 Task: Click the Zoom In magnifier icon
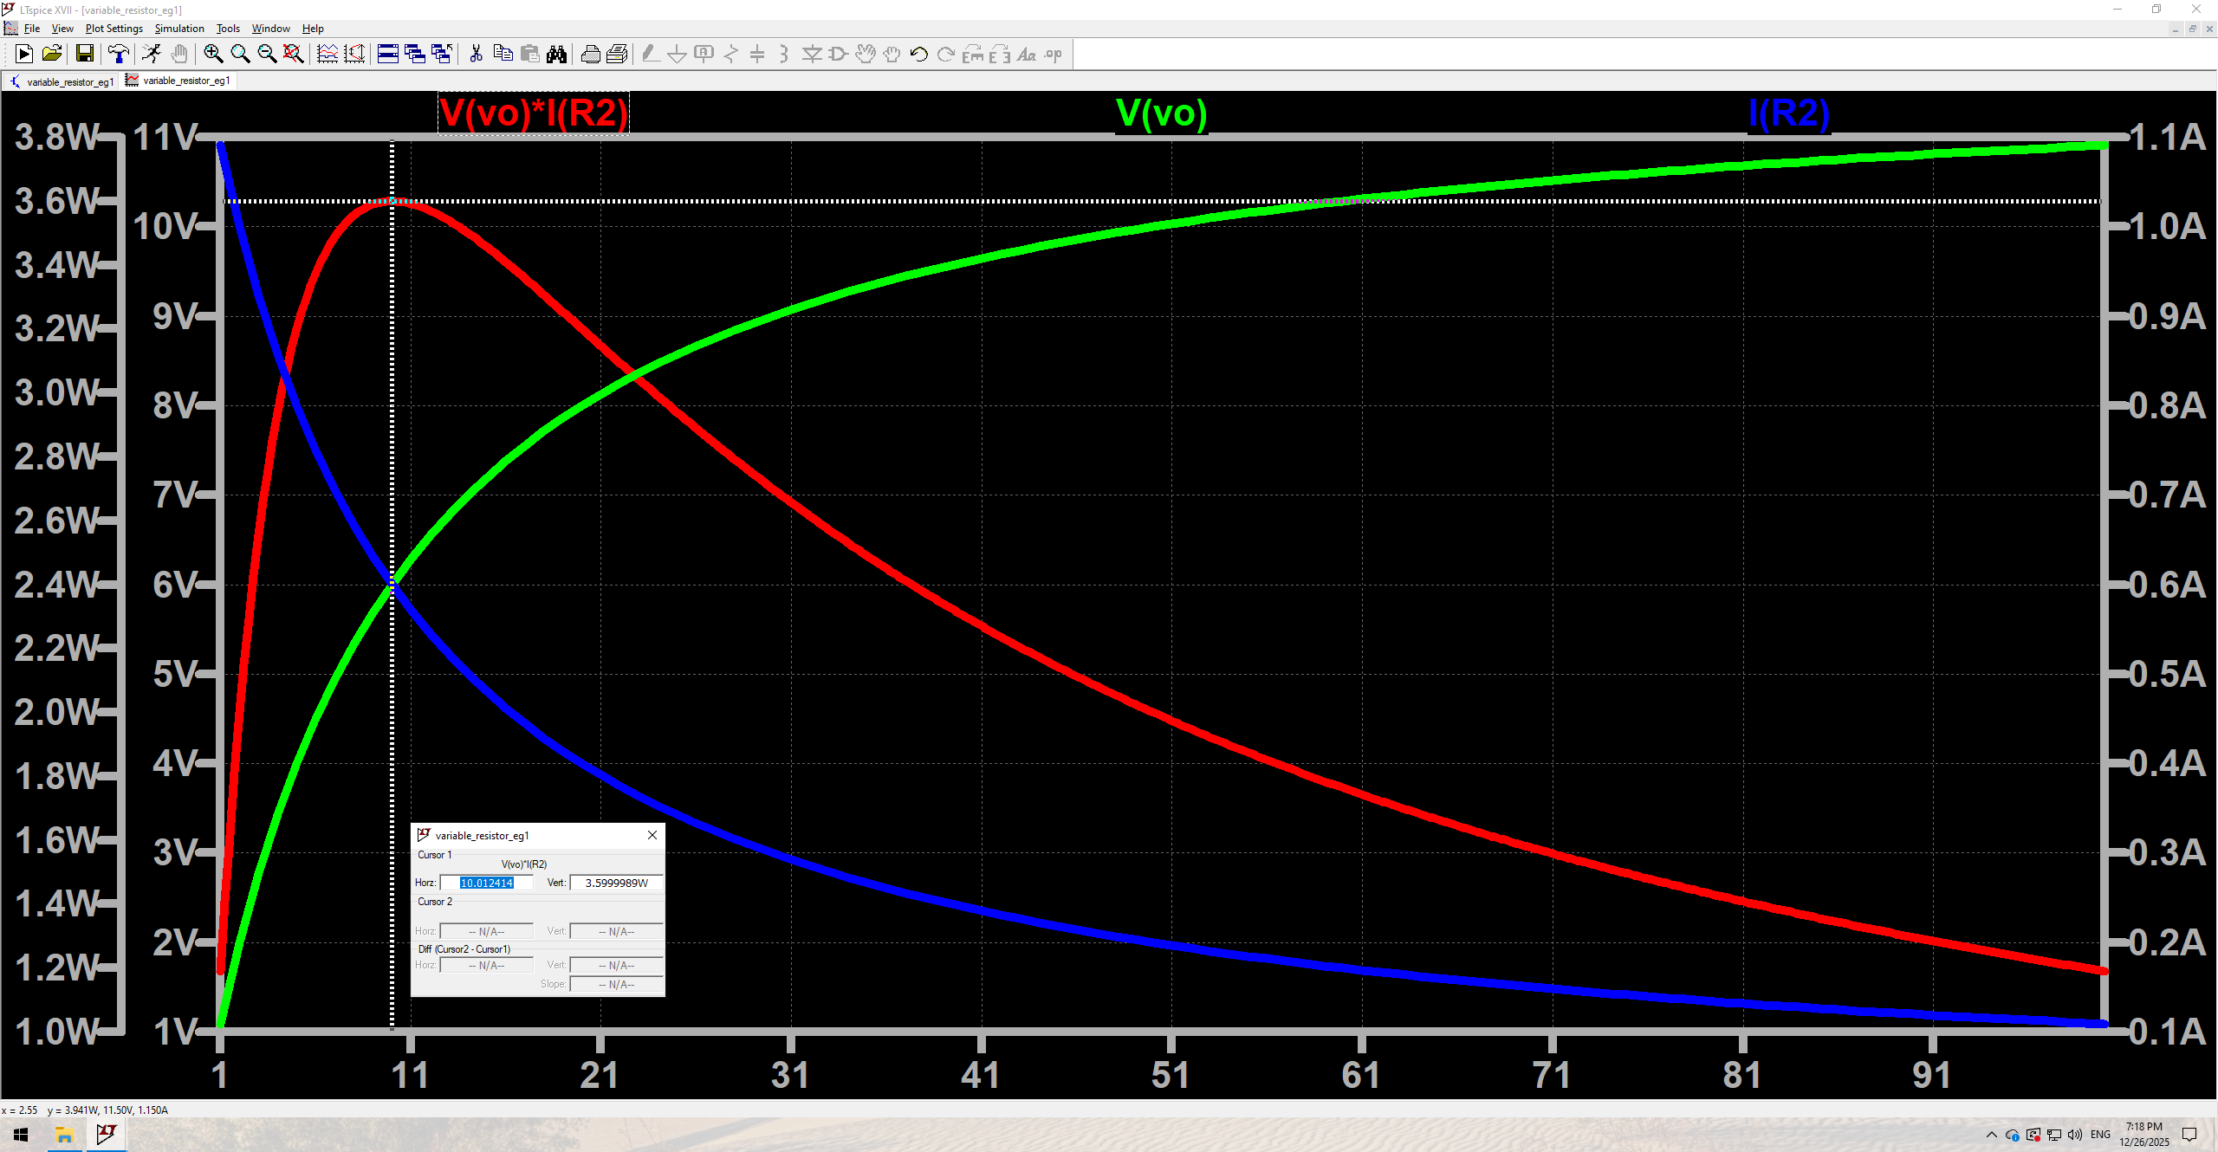tap(213, 55)
